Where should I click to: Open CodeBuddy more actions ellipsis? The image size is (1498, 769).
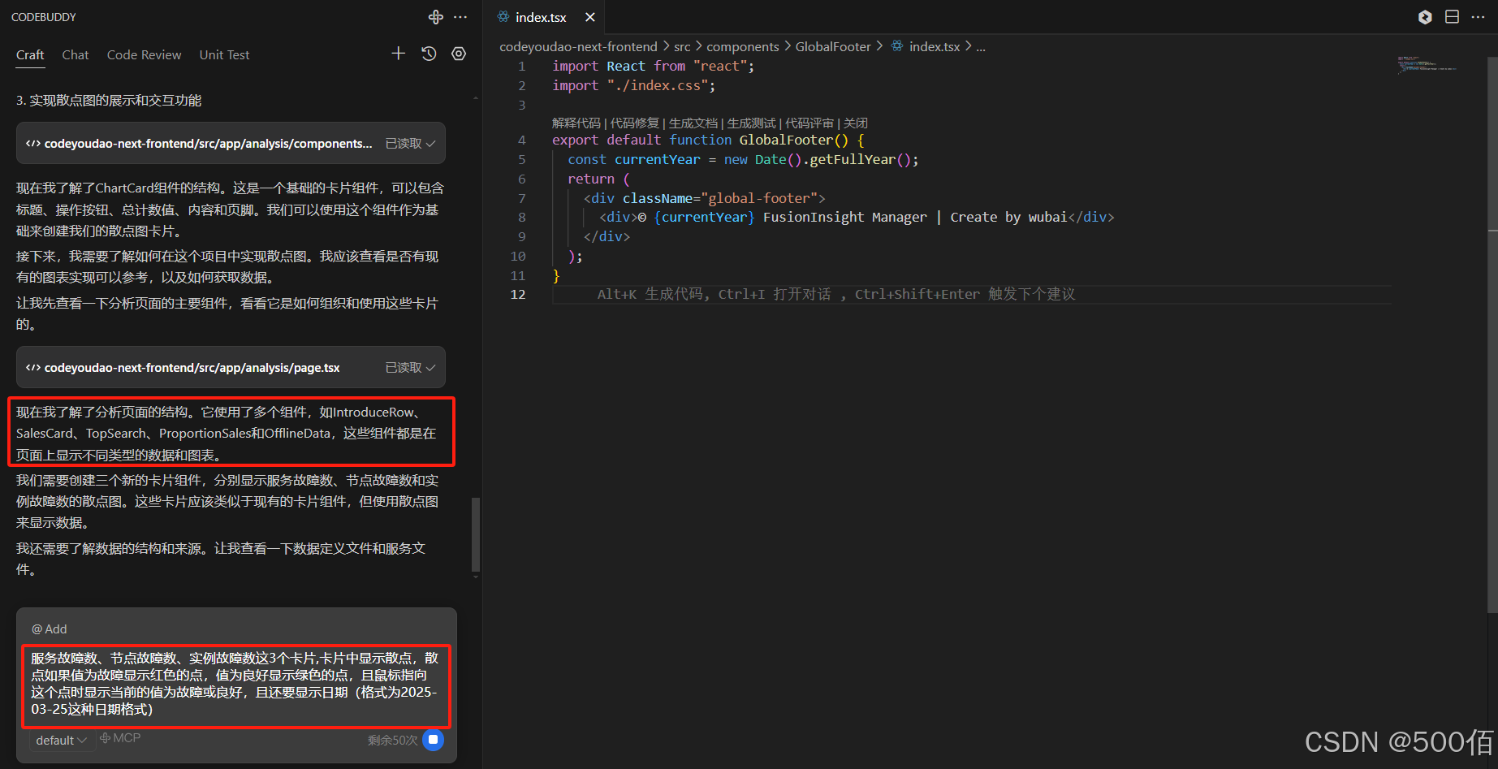click(460, 17)
